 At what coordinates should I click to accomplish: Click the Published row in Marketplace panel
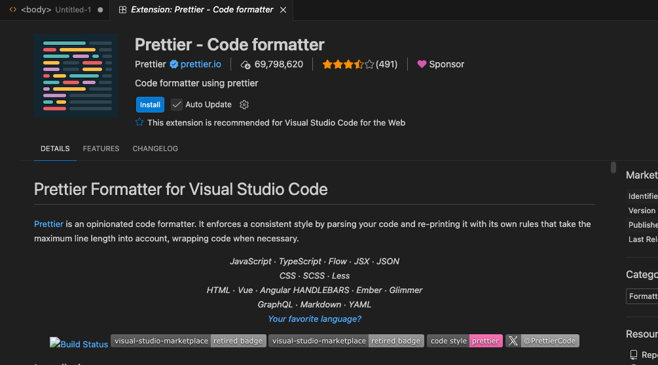point(642,225)
